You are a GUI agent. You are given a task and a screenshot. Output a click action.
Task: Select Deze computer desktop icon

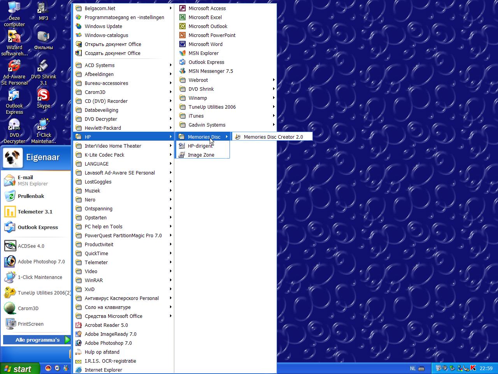coord(14,14)
